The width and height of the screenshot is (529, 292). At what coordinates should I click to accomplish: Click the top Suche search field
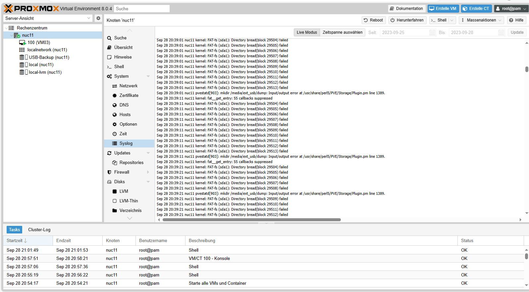[141, 9]
